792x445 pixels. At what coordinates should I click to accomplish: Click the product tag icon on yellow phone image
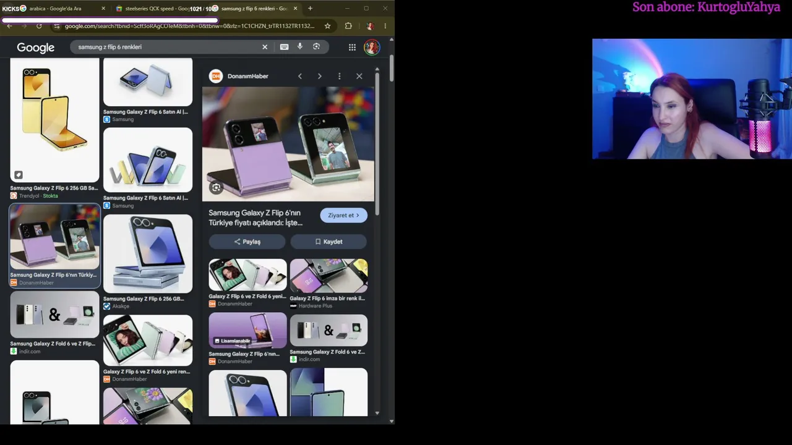pyautogui.click(x=19, y=175)
